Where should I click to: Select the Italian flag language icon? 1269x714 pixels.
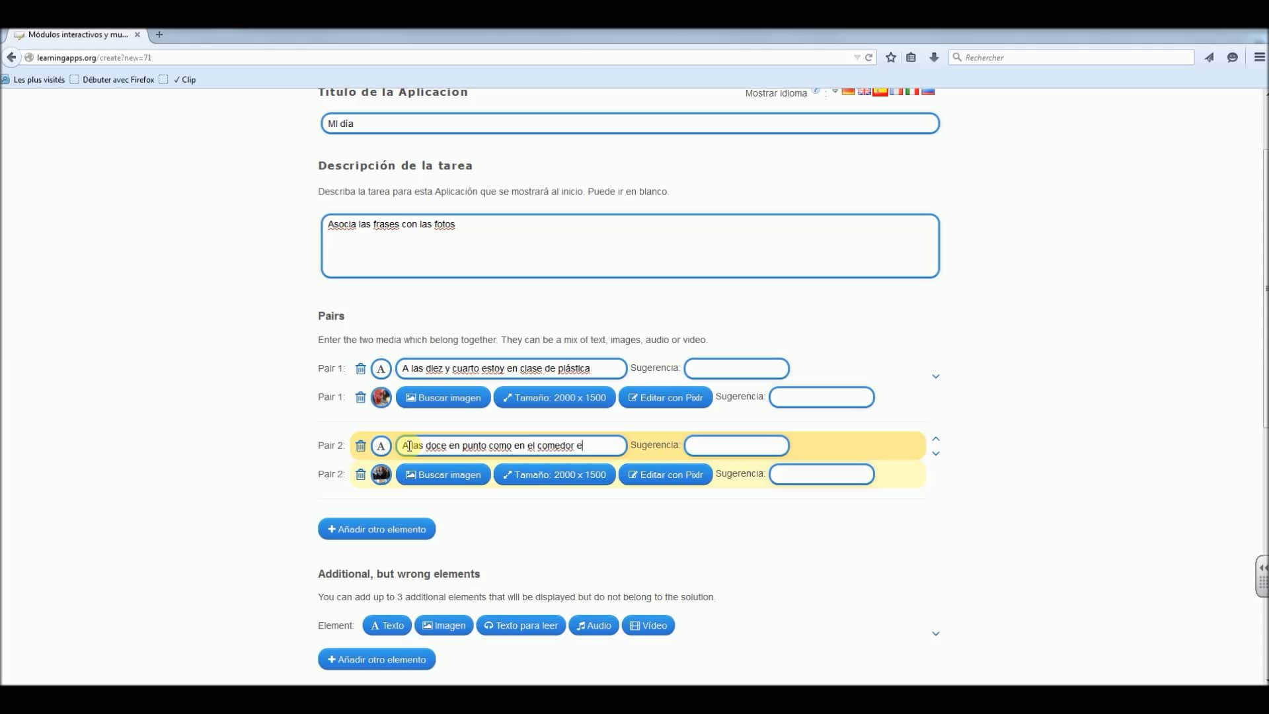tap(911, 92)
